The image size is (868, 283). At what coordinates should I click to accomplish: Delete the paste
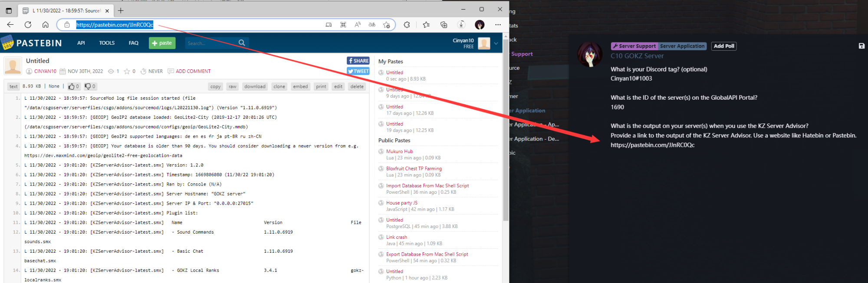coord(357,86)
